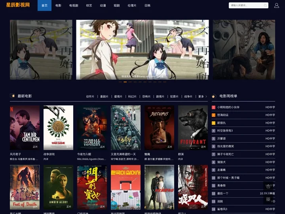Open ranked movie 狮子今夜死亡

226,154
